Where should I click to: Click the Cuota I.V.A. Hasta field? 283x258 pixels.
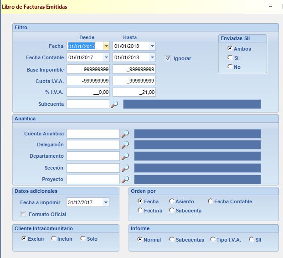[134, 81]
